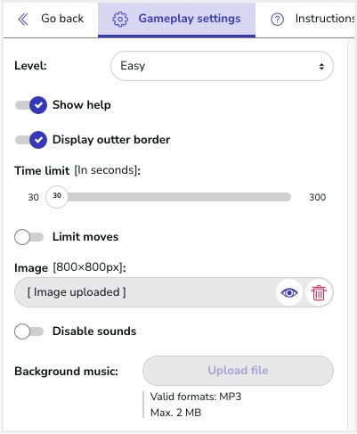Click the Time limit slider track
357x434 pixels.
168,197
